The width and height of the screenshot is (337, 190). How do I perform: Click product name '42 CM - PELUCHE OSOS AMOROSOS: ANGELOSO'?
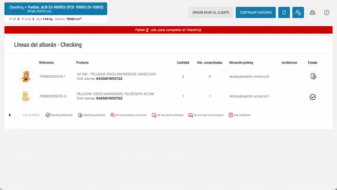point(116,74)
